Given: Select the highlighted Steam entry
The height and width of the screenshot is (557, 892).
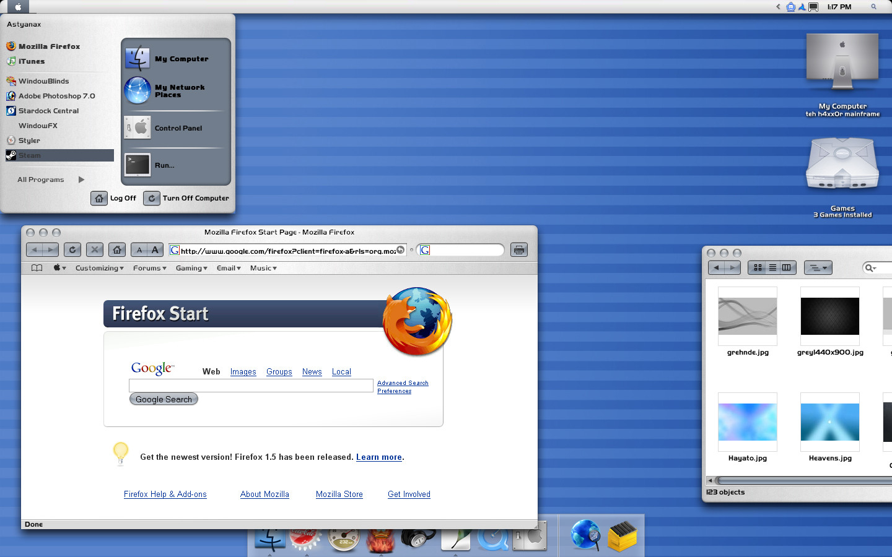Looking at the screenshot, I should click(59, 155).
